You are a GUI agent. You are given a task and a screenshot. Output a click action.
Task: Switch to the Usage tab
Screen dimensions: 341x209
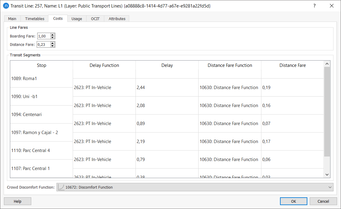pos(77,18)
